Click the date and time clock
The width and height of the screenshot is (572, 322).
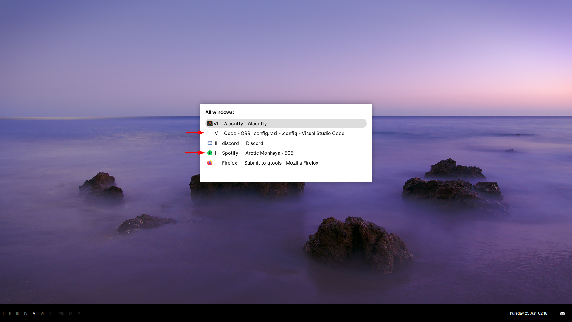point(527,313)
